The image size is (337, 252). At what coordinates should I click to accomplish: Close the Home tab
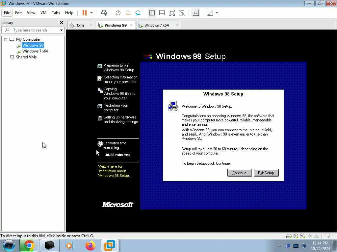pos(91,25)
